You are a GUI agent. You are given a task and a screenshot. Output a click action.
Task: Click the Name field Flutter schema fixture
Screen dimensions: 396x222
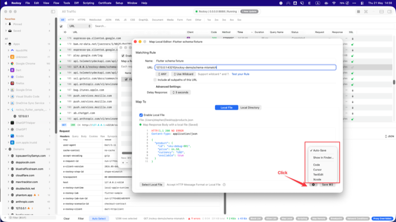245,61
